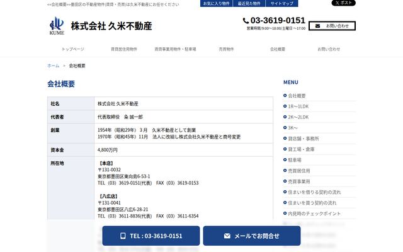Screen dimensions: 403x252
Task: Click the 株式会社 久米不動産 header title
Action: coord(111,26)
